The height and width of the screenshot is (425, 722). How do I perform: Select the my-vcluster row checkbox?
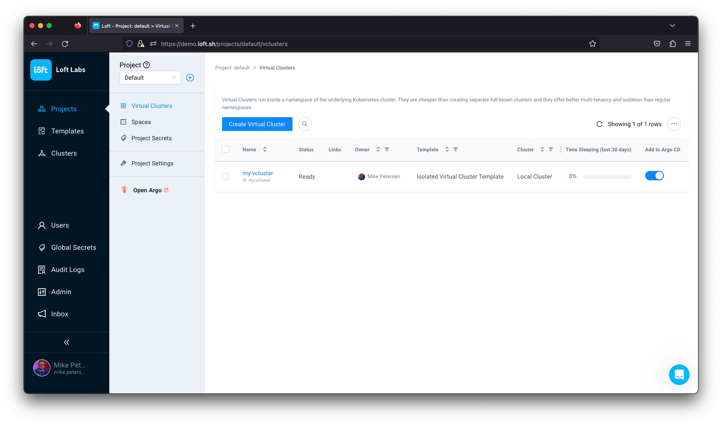point(226,176)
